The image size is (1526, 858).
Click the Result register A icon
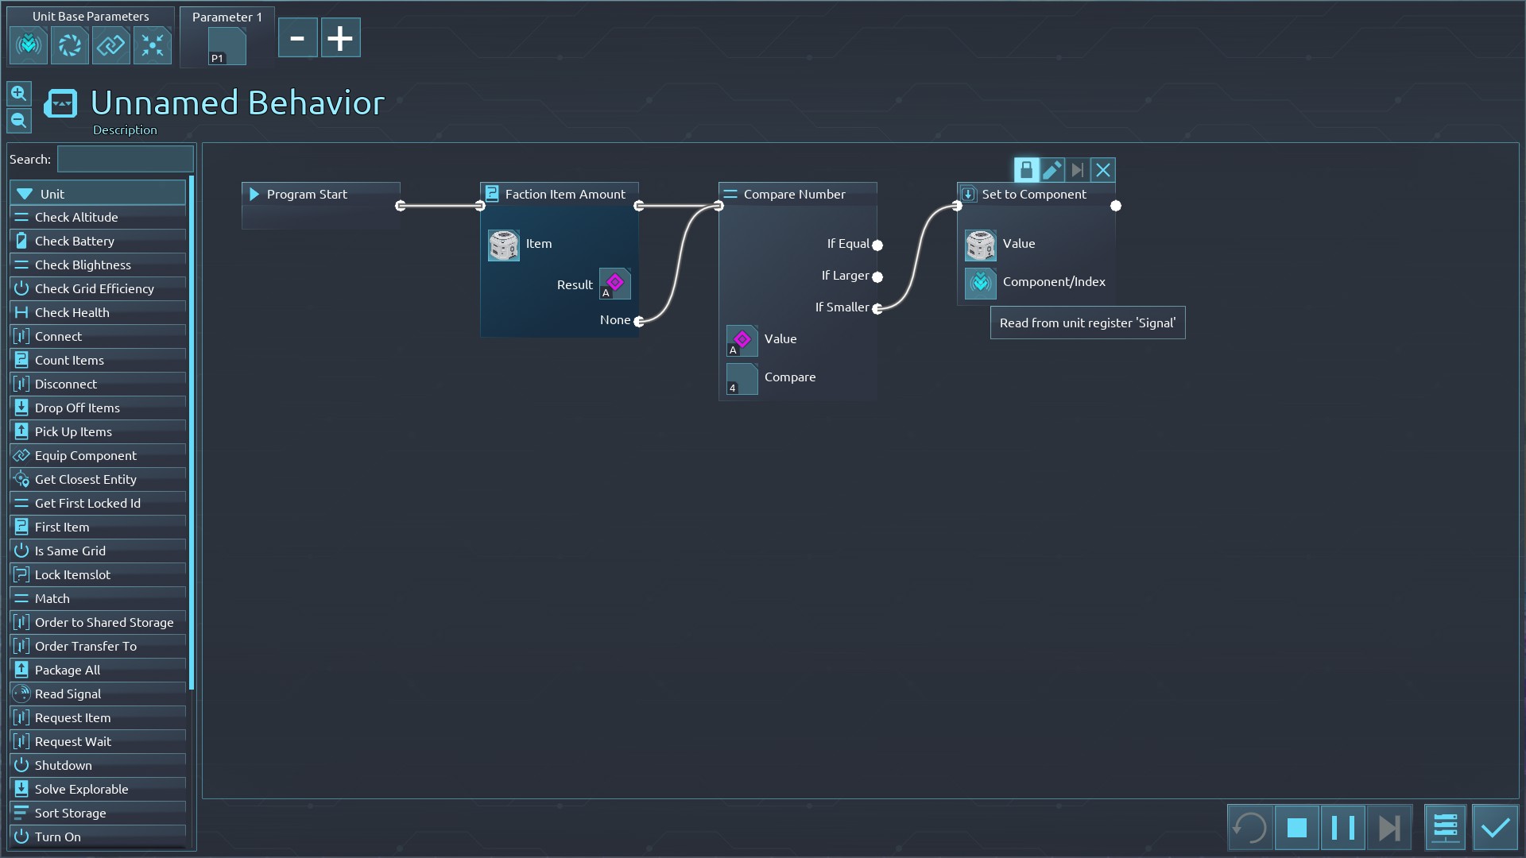[x=614, y=284]
